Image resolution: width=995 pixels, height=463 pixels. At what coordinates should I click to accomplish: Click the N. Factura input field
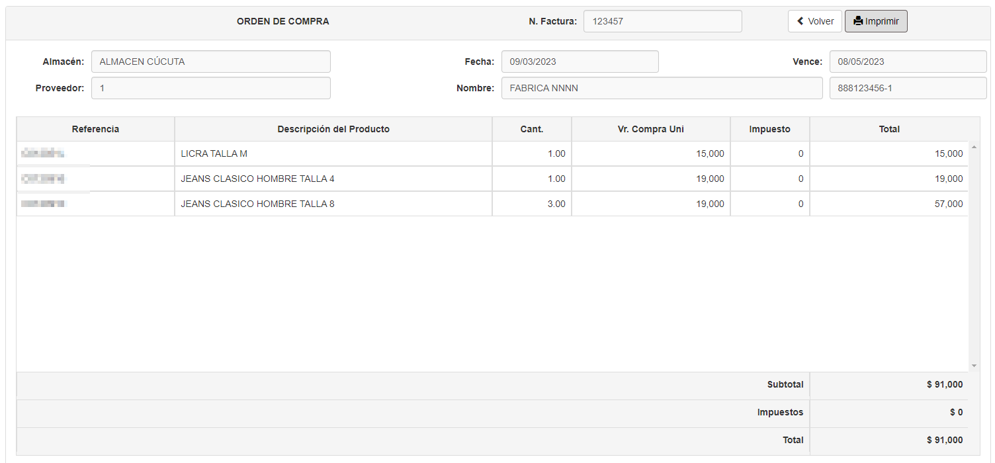pyautogui.click(x=662, y=21)
